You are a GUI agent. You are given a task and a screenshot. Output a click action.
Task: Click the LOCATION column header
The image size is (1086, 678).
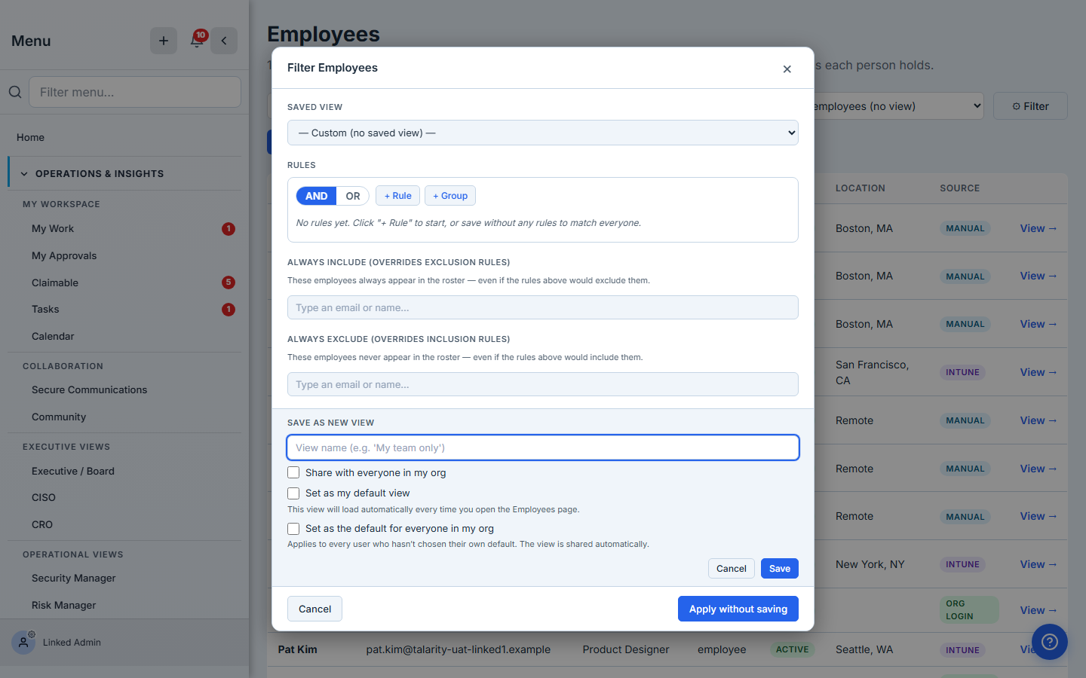[x=861, y=188]
